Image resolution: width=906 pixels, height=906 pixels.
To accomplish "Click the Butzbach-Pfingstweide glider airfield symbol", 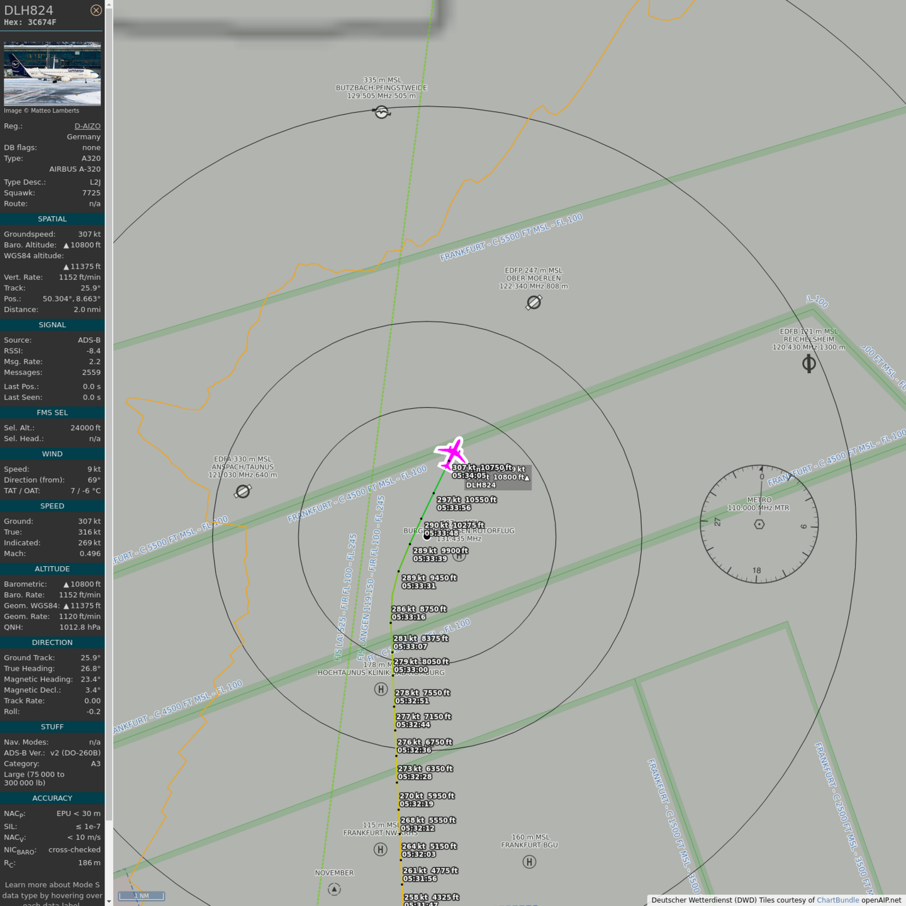I will (x=381, y=112).
